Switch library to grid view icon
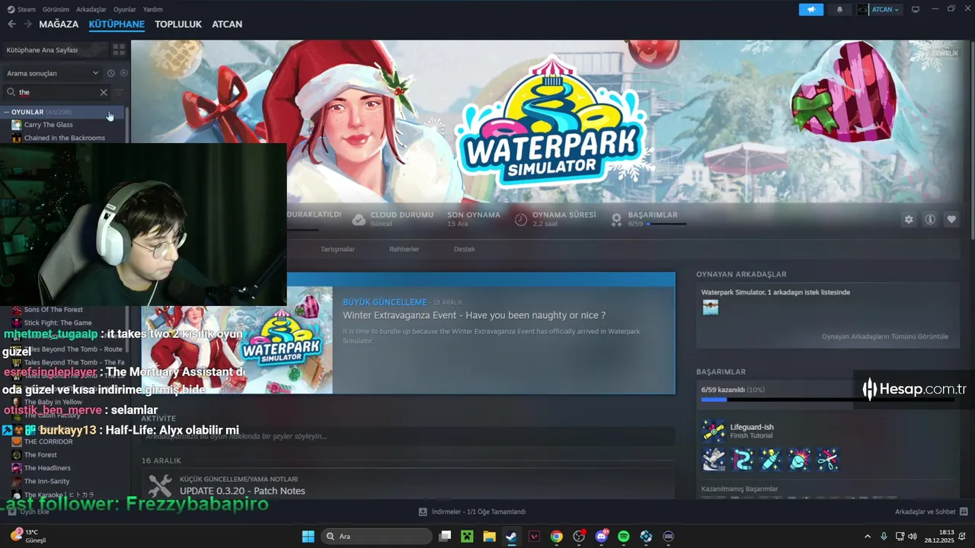Screen dimensions: 975x548 [119, 49]
